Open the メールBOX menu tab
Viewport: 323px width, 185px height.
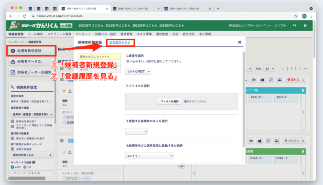35,34
